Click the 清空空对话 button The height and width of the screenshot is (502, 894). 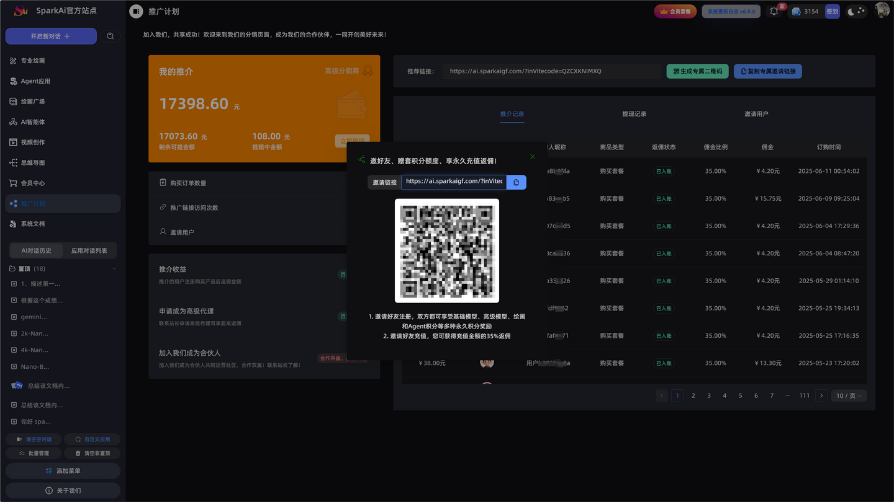(x=34, y=439)
